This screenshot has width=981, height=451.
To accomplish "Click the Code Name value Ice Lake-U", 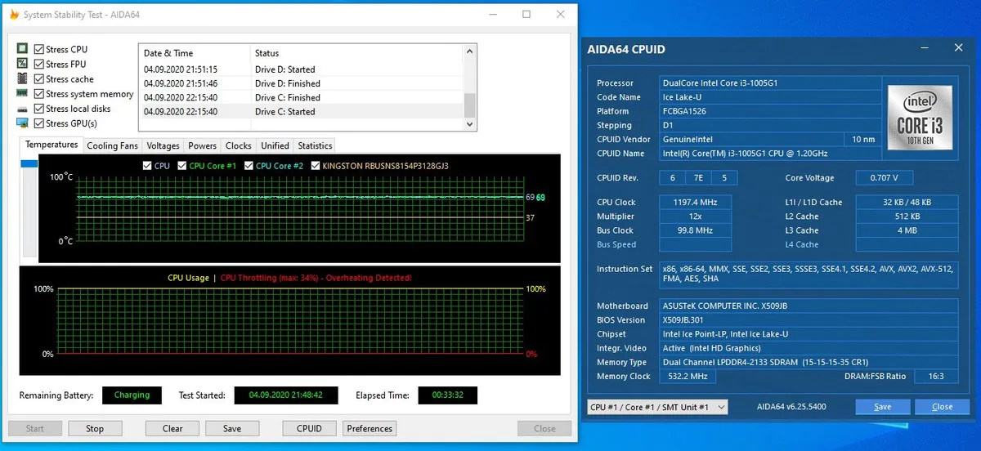I will tap(769, 97).
